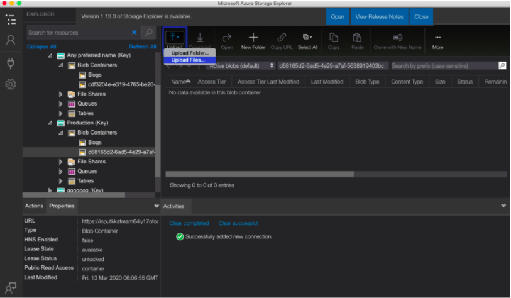Collapse Any preferred name (Key) node
Image resolution: width=511 pixels, height=298 pixels.
50,55
